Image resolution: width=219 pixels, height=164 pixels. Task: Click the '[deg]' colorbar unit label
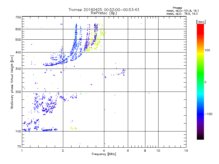[201, 22]
